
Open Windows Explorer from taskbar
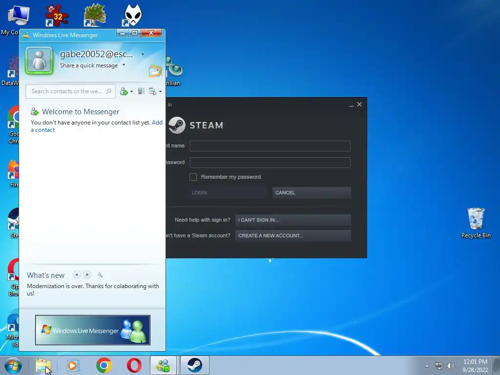pyautogui.click(x=43, y=365)
